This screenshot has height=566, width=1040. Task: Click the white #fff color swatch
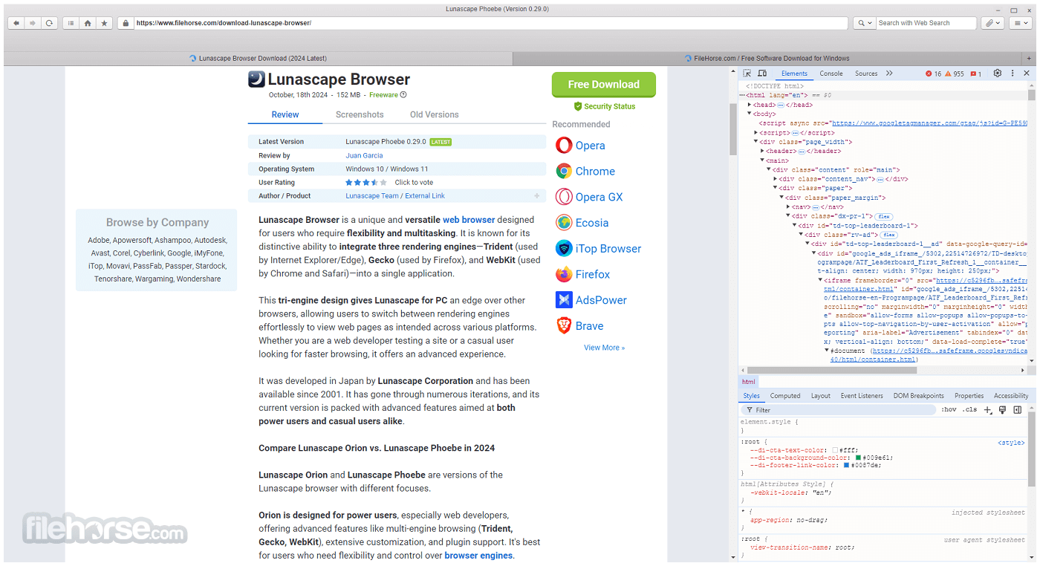836,450
